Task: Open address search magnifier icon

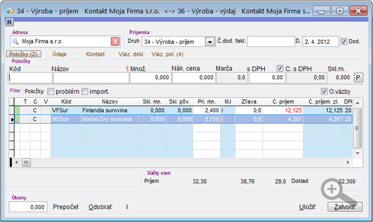Action: click(x=15, y=42)
